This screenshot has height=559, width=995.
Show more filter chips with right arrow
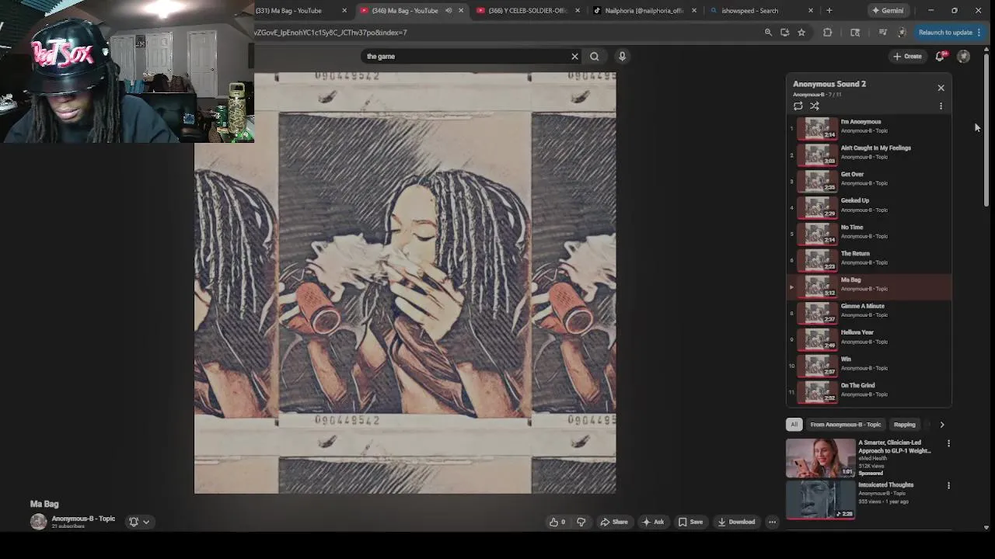[942, 425]
